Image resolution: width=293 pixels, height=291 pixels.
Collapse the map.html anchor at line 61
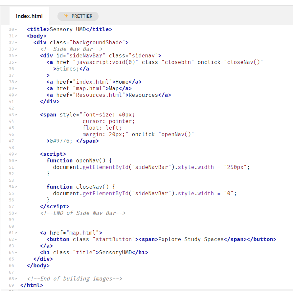pos(16,233)
